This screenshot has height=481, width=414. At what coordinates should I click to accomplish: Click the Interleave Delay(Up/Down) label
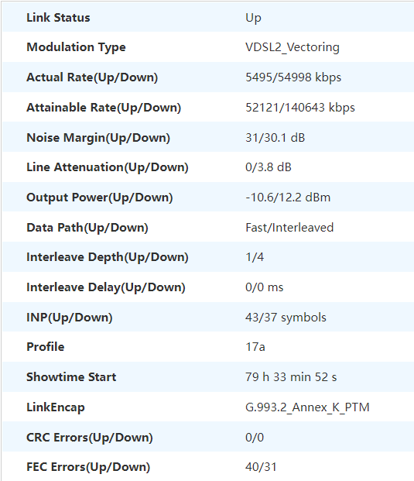(106, 287)
